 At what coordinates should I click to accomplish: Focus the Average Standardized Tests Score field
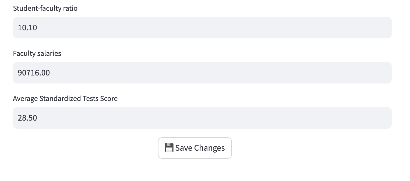tap(202, 118)
